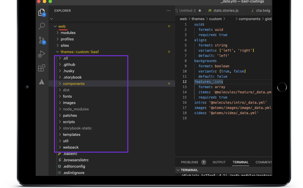This screenshot has height=188, width=303.
Task: Open the Search magnifier in activity bar
Action: tap(42, 26)
